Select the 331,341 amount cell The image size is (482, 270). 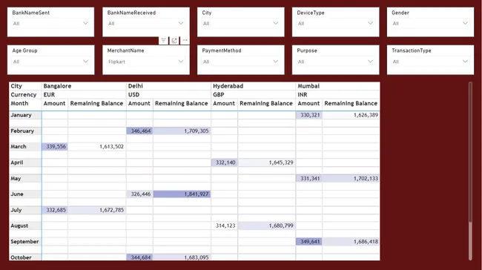(x=309, y=178)
